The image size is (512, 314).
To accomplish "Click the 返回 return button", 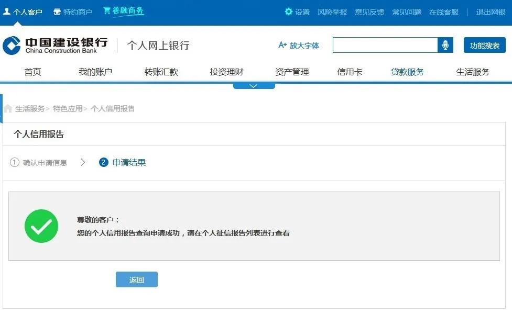I will (136, 279).
